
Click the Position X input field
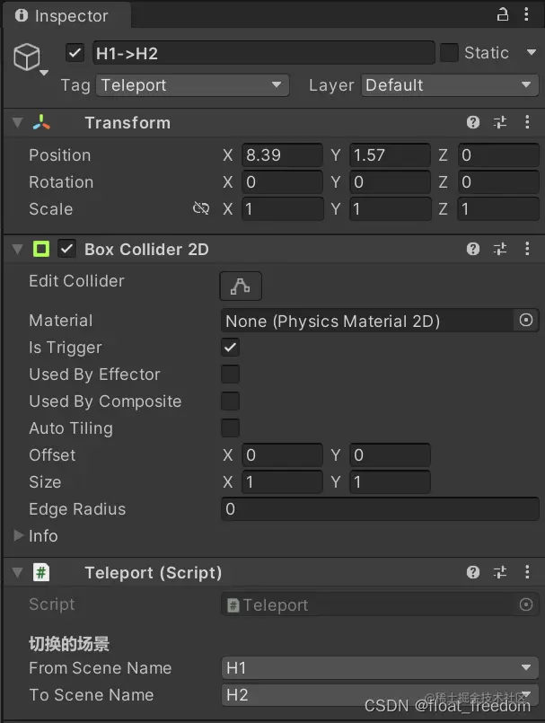click(x=283, y=155)
